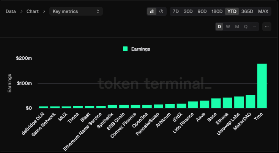Switch granularity to monthly M

237,27
